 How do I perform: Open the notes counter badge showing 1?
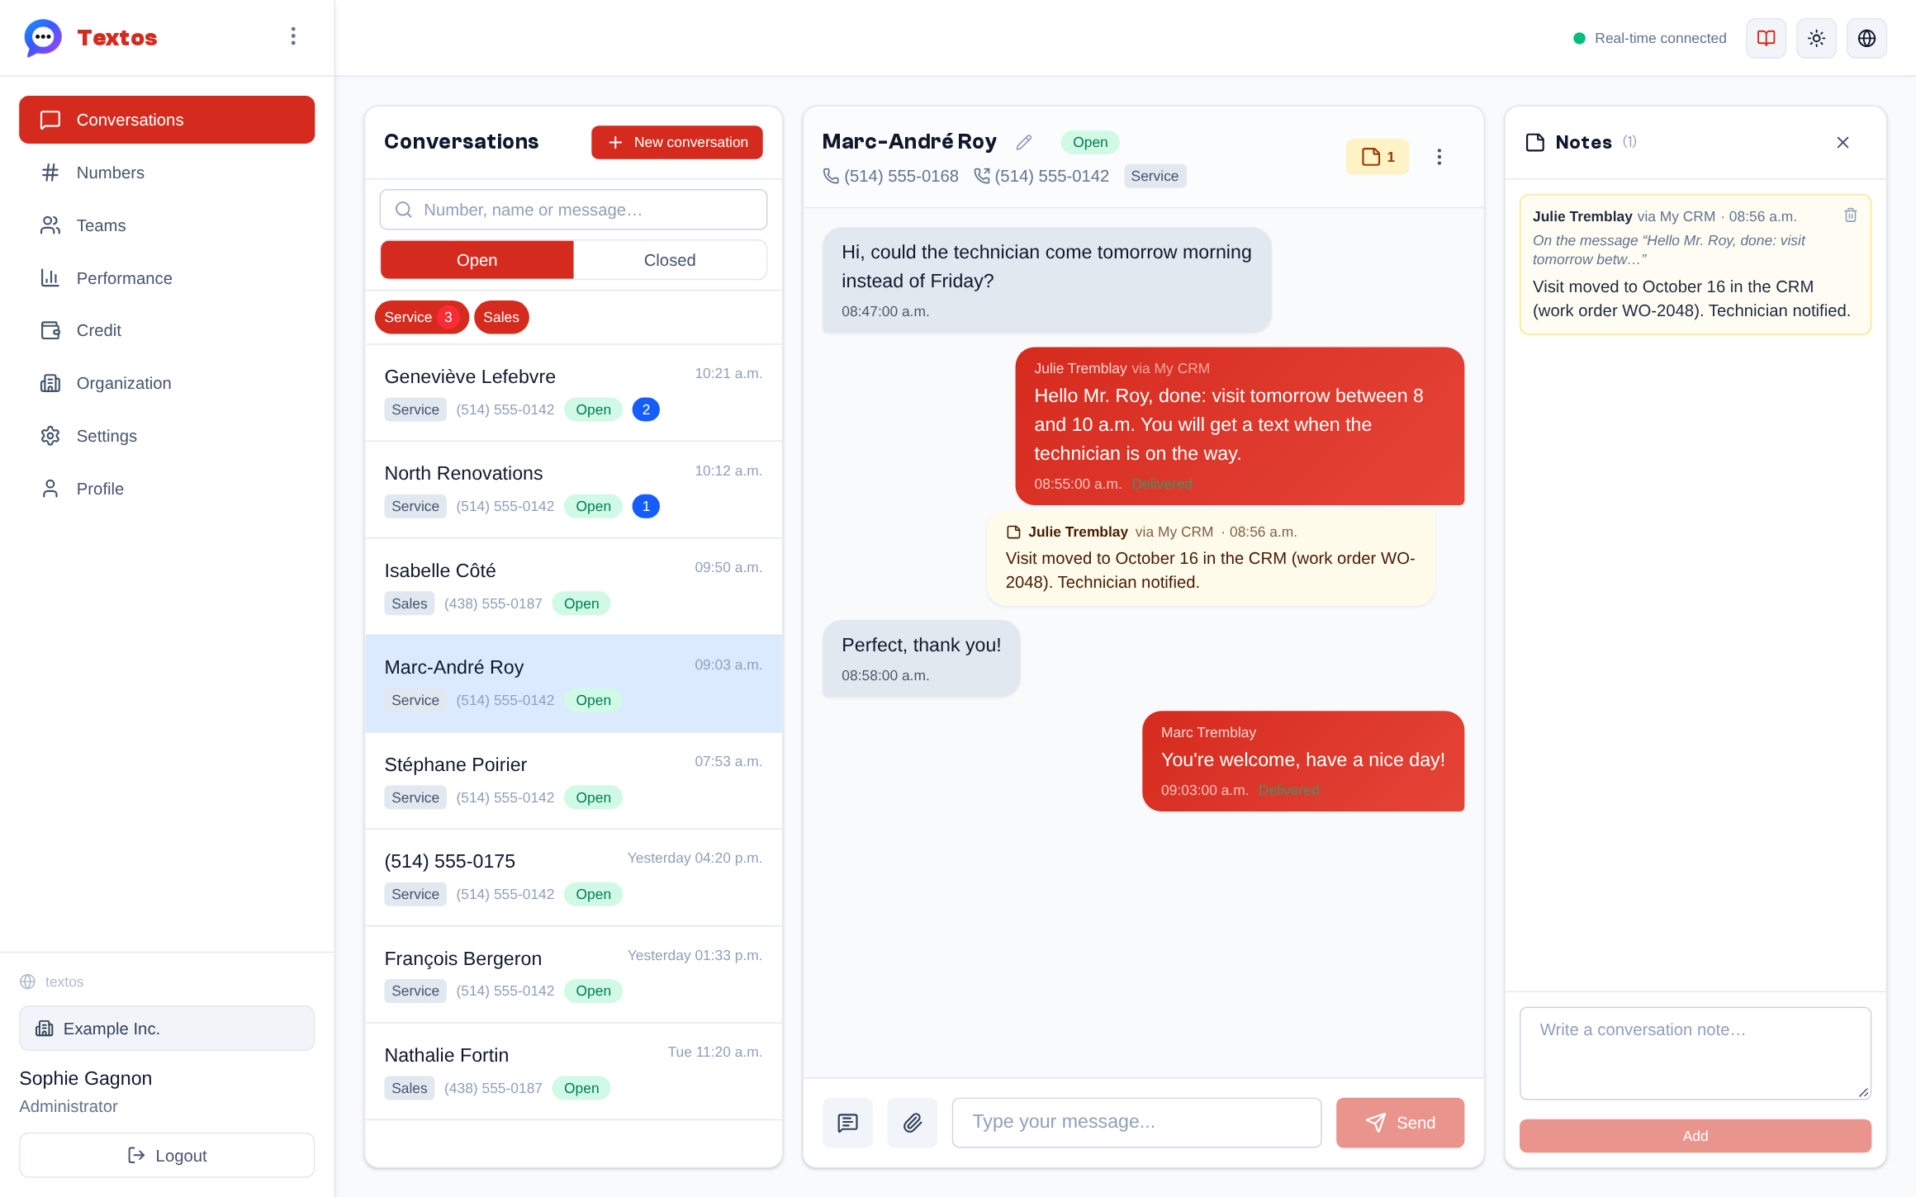point(1378,157)
